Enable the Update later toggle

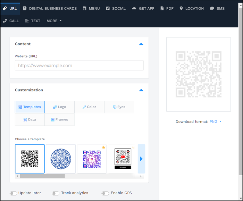point(14,193)
